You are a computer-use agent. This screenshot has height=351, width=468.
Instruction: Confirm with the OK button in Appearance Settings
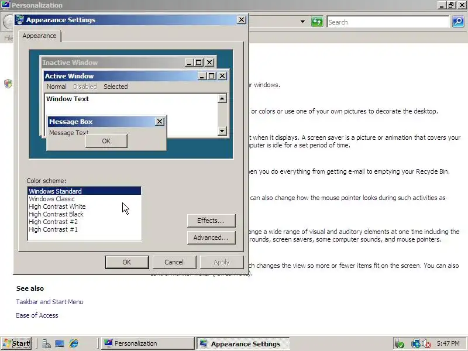[127, 262]
